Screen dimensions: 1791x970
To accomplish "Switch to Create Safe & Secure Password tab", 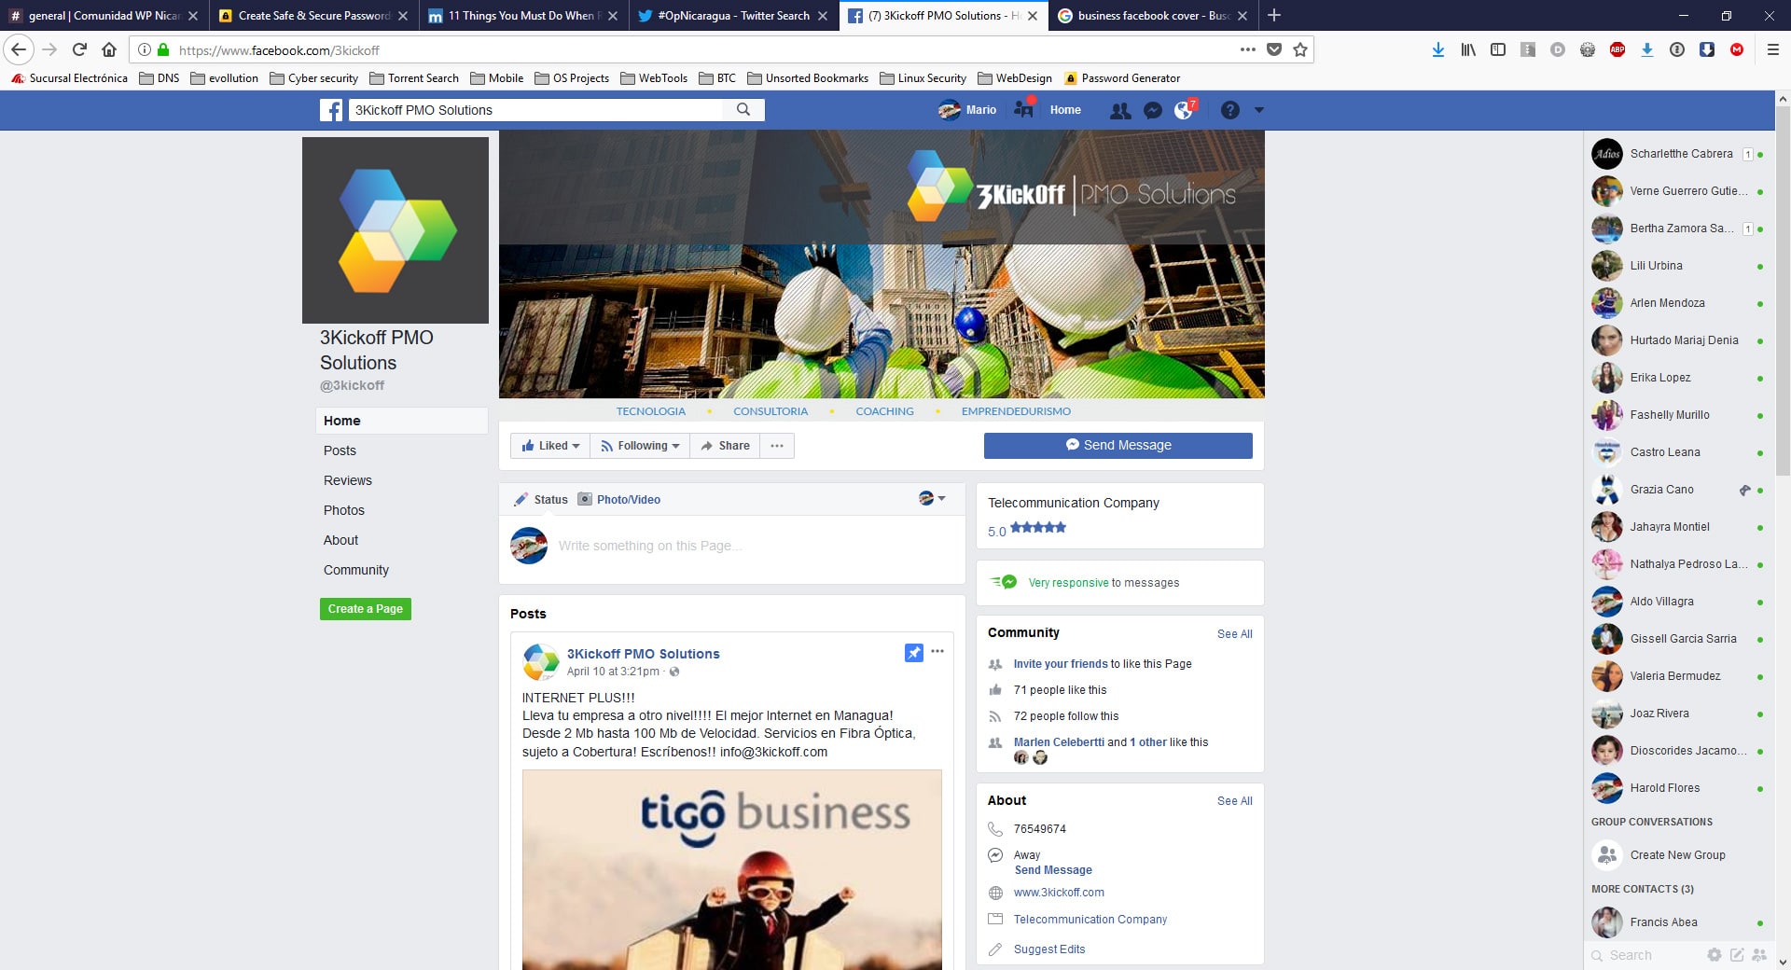I will pos(312,15).
